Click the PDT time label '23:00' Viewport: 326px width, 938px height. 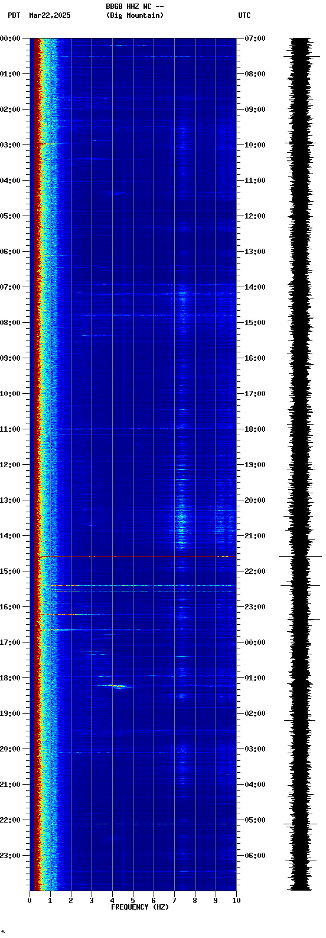(x=10, y=856)
